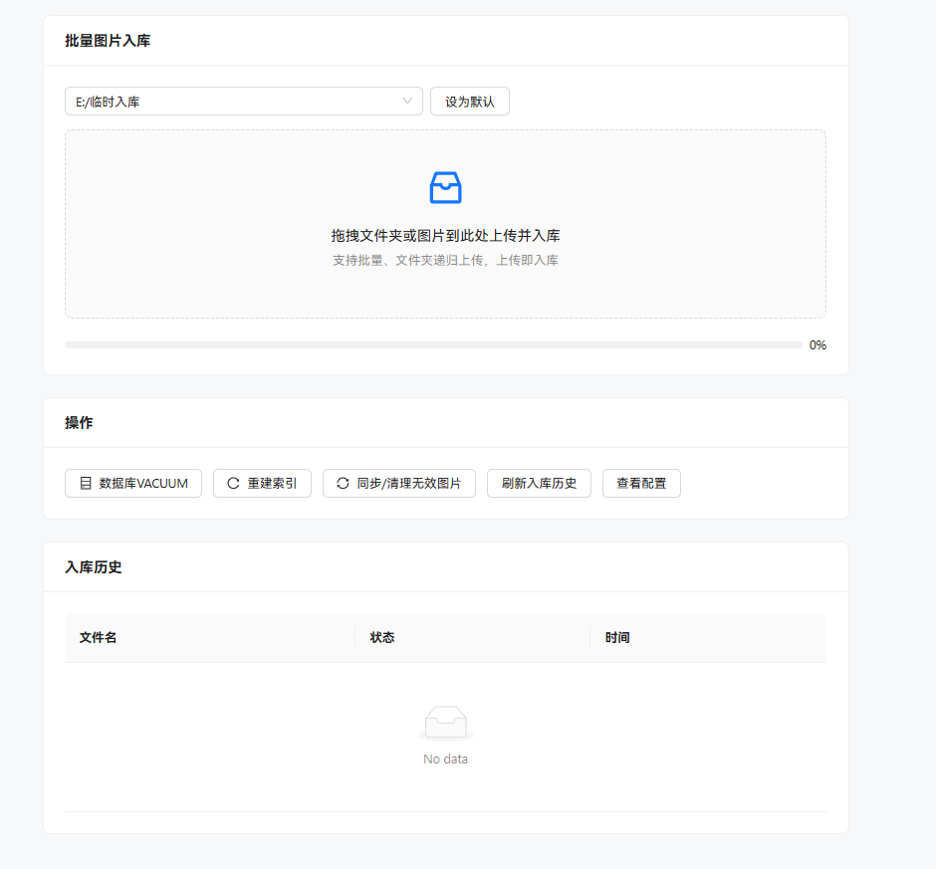The width and height of the screenshot is (936, 869).
Task: Trigger the 重建索引 reindex action
Action: point(262,483)
